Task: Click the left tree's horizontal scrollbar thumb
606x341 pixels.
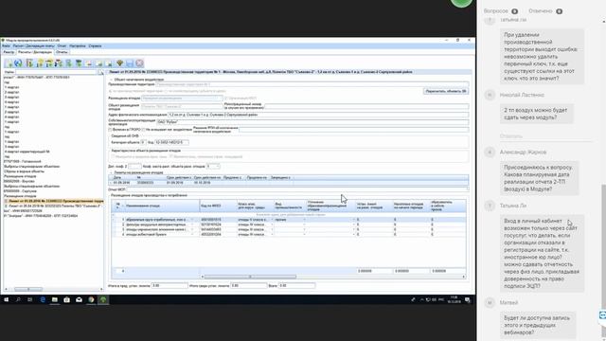Action: pyautogui.click(x=28, y=289)
